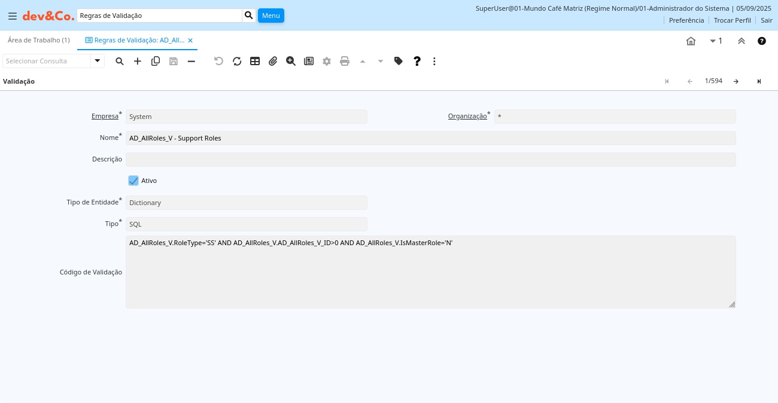Go to the next record arrow
Screen dimensions: 778x403
736,81
